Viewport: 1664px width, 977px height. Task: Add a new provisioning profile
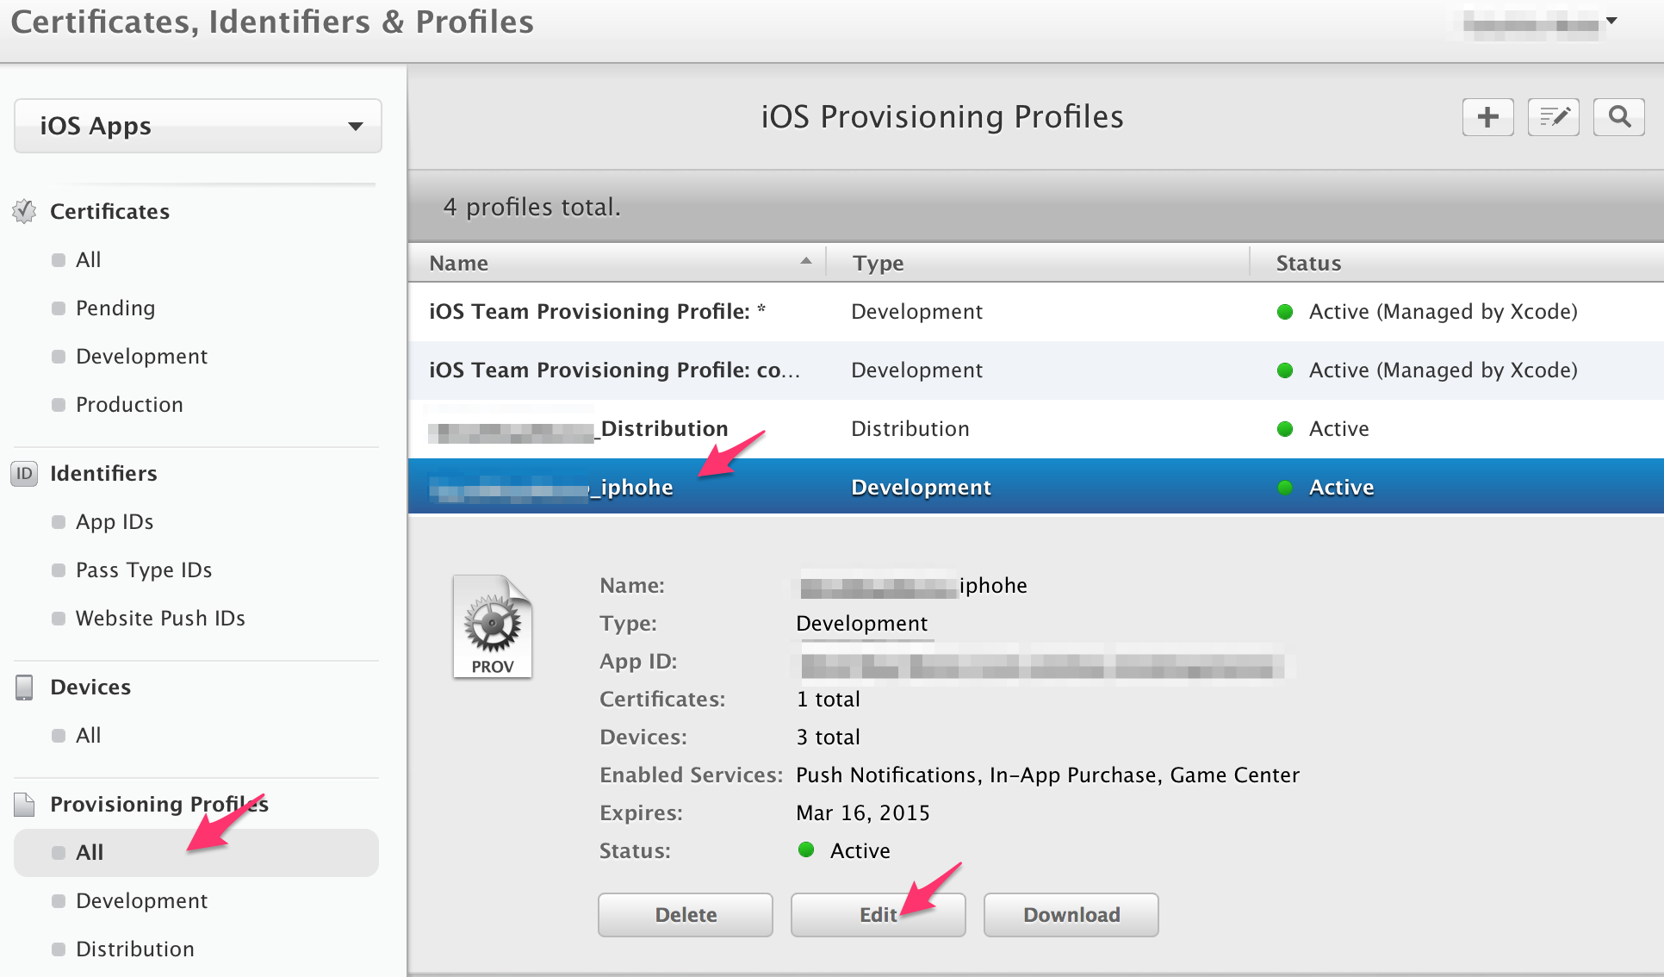(x=1487, y=116)
